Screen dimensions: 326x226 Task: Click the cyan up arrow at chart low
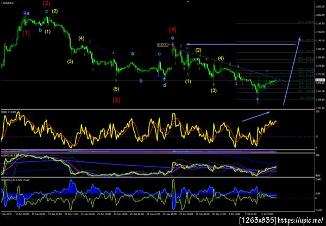point(258,99)
